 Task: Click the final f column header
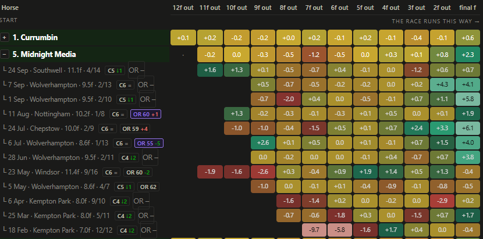468,8
